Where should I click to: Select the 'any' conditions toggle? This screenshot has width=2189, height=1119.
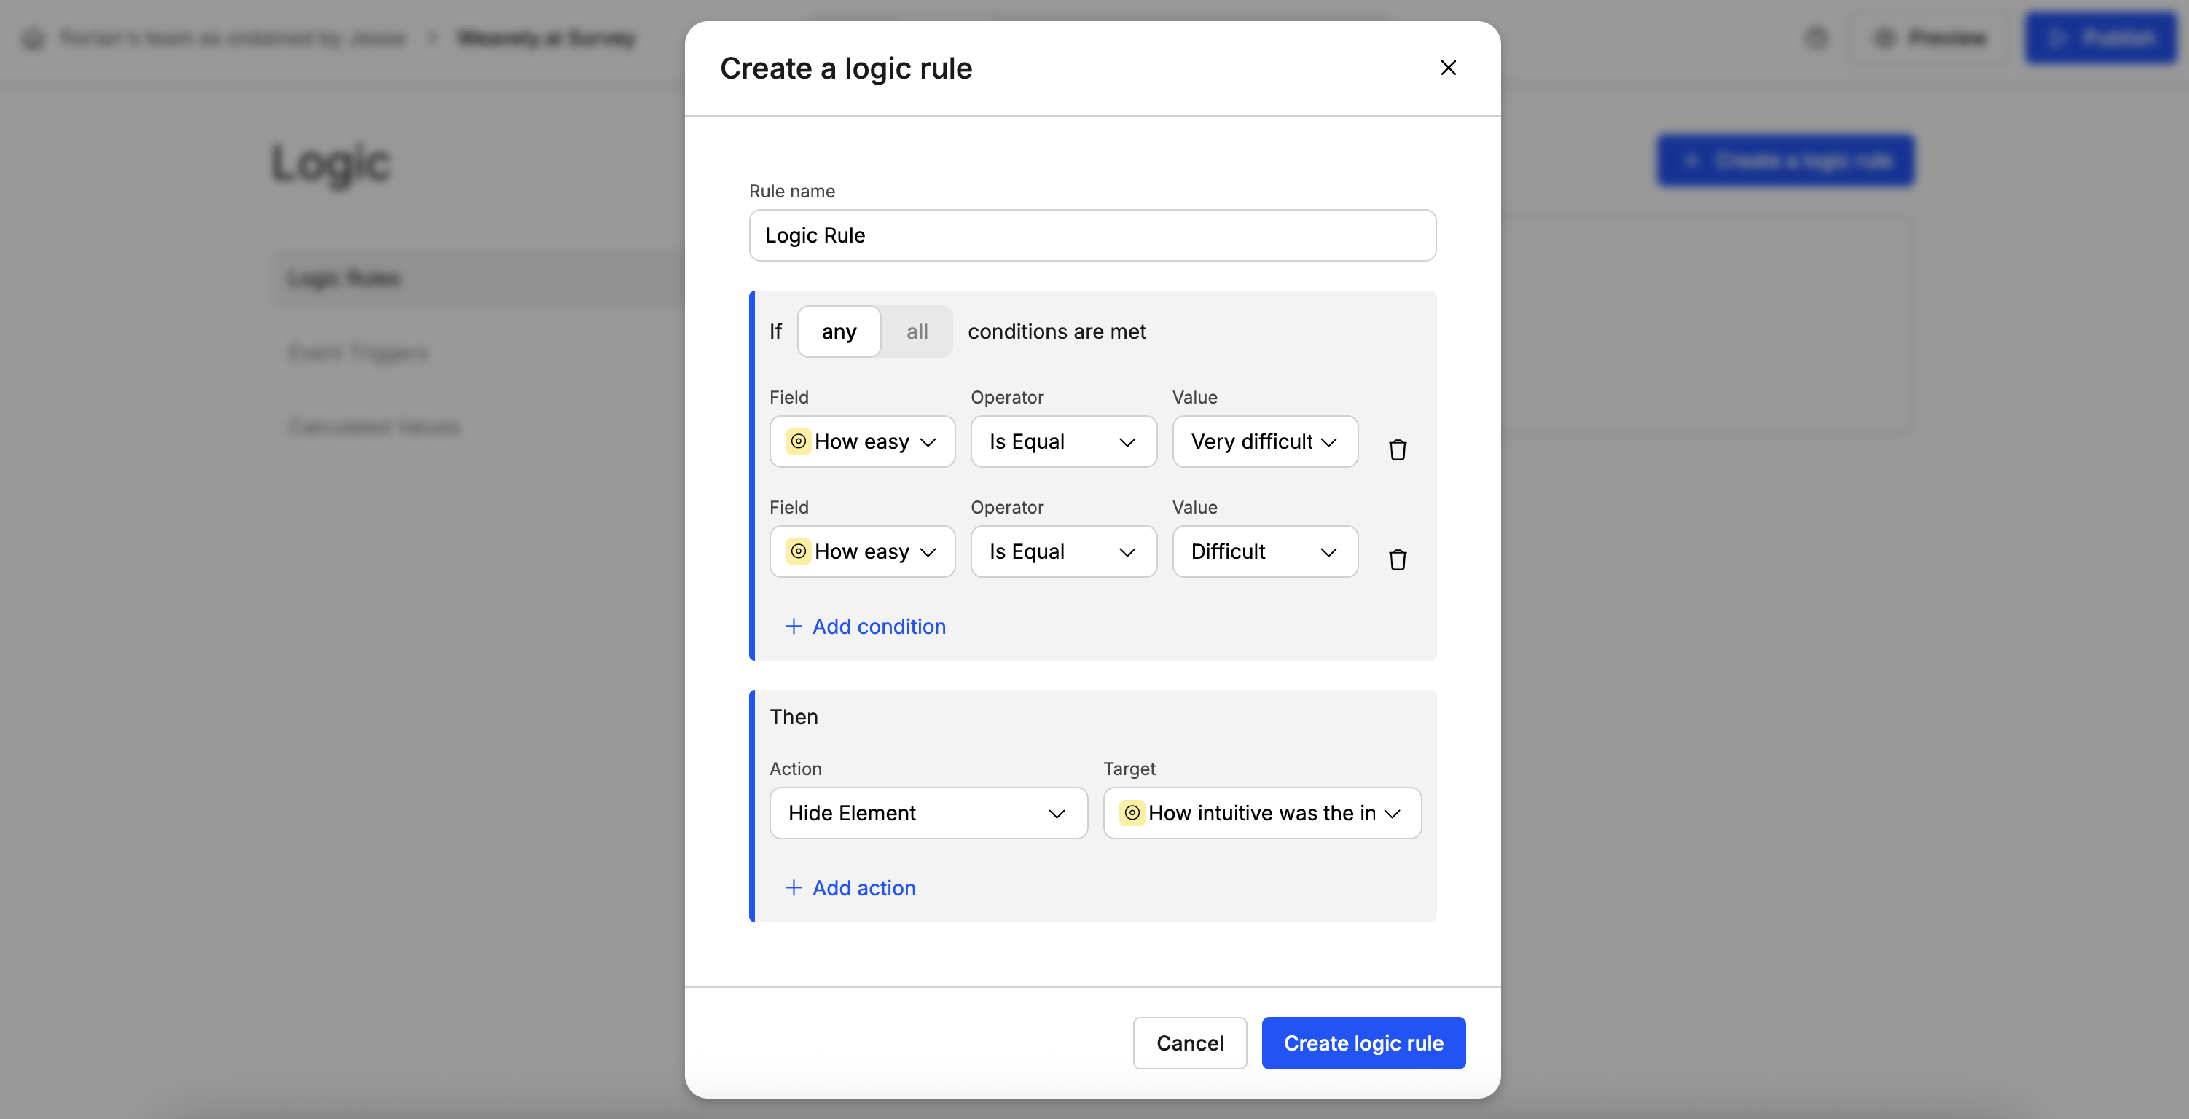(839, 331)
